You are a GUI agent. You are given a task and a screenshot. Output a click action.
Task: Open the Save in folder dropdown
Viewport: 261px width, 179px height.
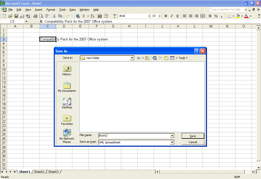point(132,58)
